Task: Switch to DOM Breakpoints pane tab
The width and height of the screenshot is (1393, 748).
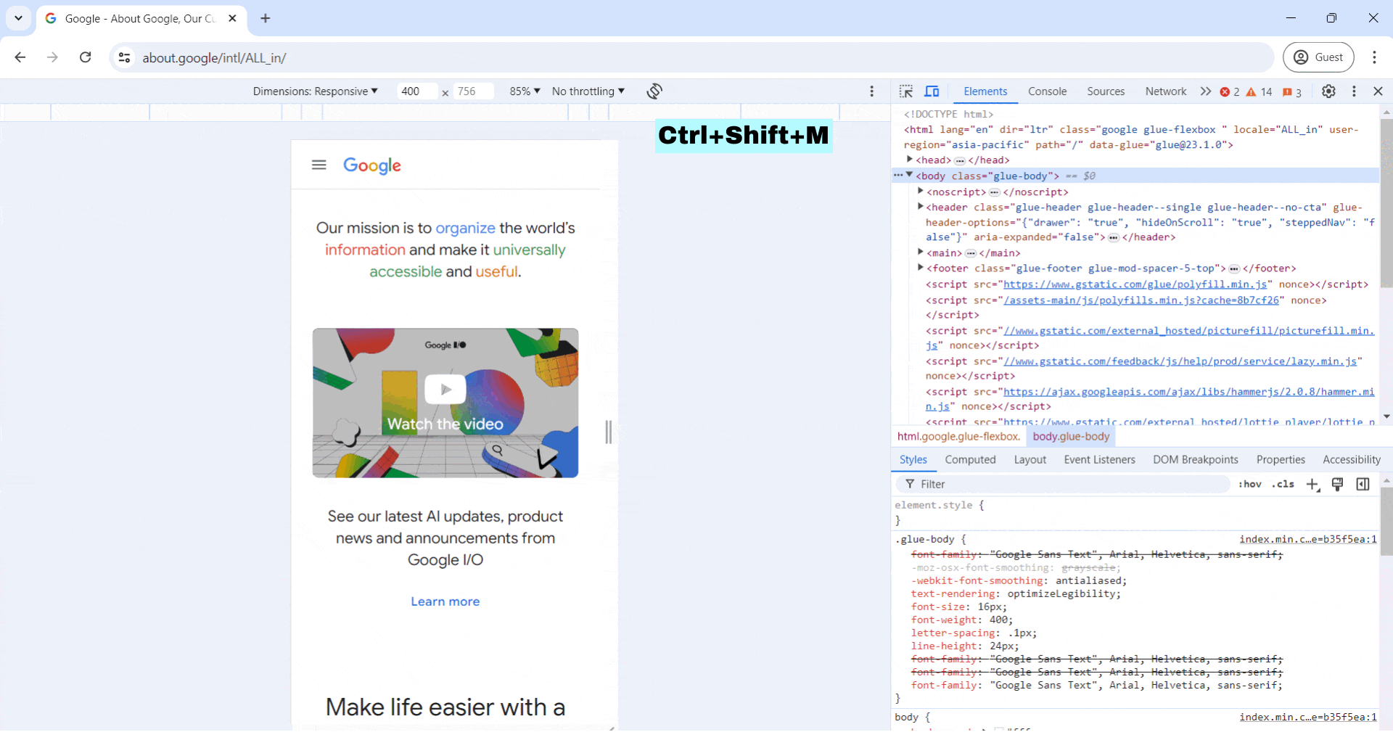Action: tap(1195, 460)
